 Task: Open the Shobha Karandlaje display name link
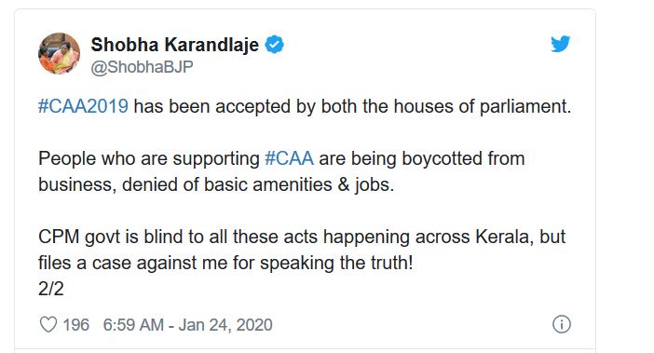tap(175, 45)
